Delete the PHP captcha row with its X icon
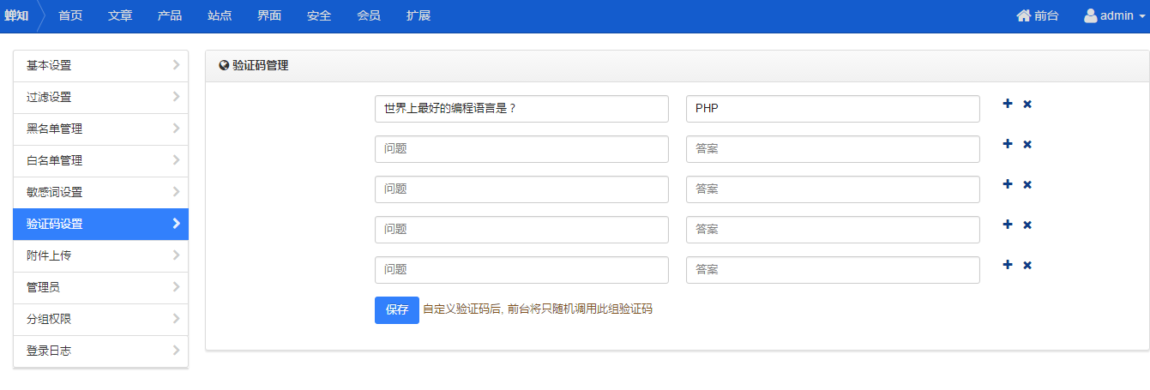 tap(1027, 104)
